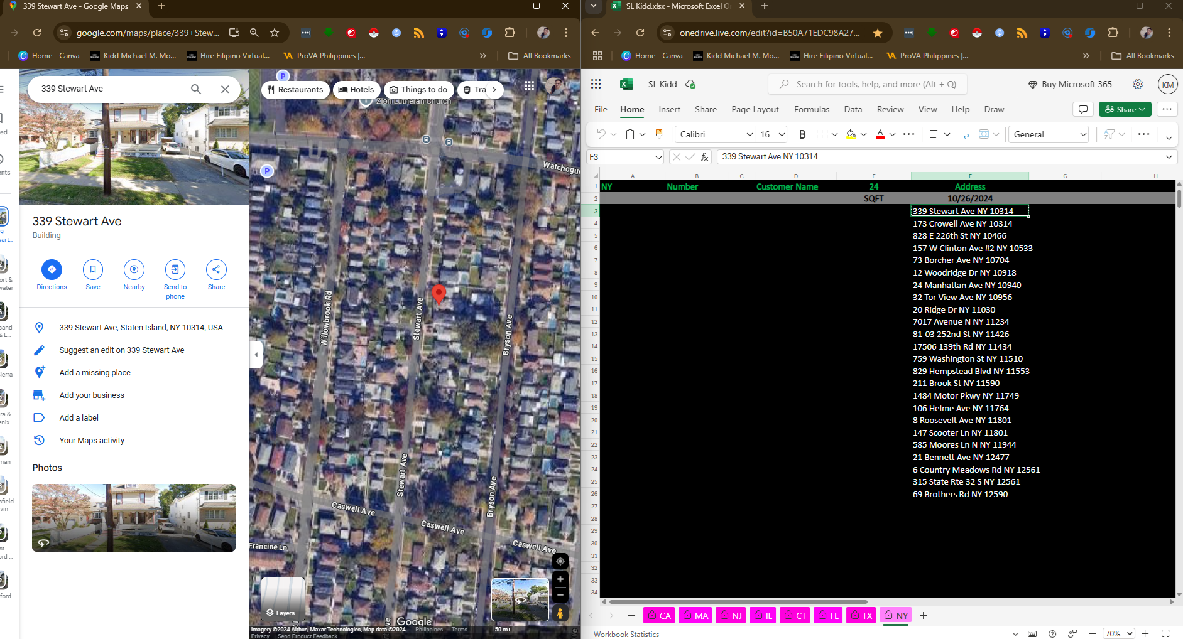Viewport: 1183px width, 639px height.
Task: Click Add a label
Action: [79, 418]
